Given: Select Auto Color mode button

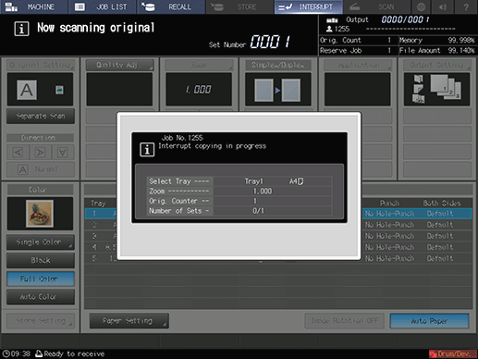Looking at the screenshot, I should [41, 297].
